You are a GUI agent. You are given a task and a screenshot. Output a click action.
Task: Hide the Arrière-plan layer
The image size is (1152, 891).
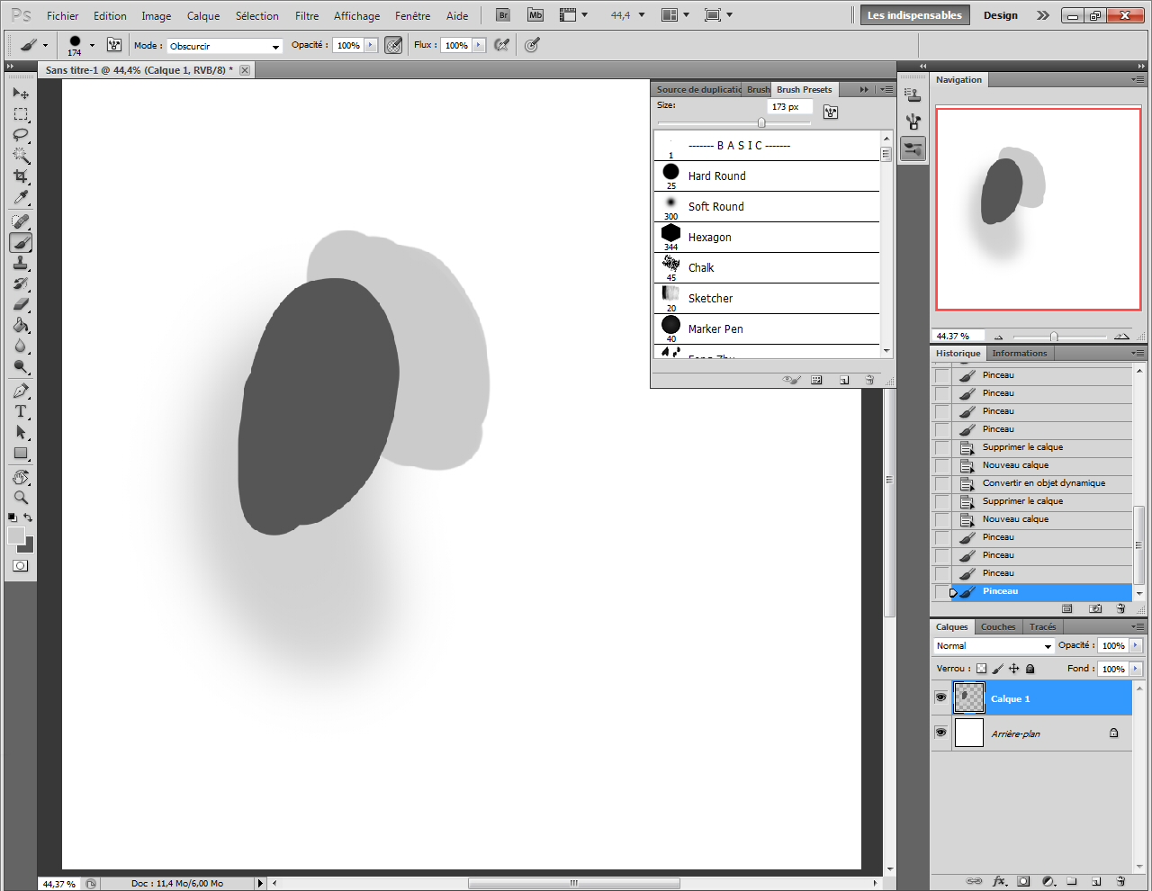click(x=940, y=733)
